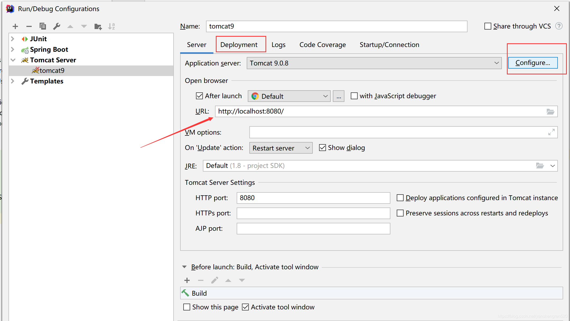Open help for Share through VCS
This screenshot has width=570, height=321.
559,26
